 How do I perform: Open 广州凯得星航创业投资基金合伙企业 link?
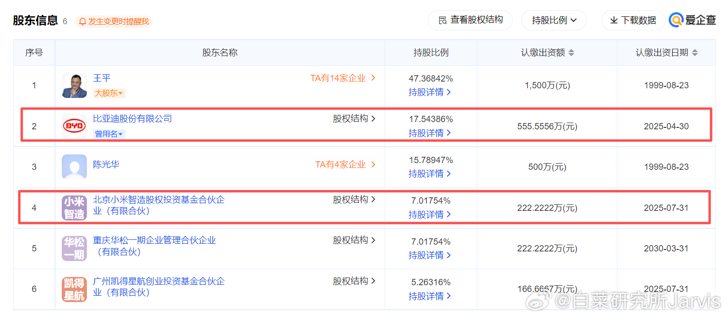[159, 287]
